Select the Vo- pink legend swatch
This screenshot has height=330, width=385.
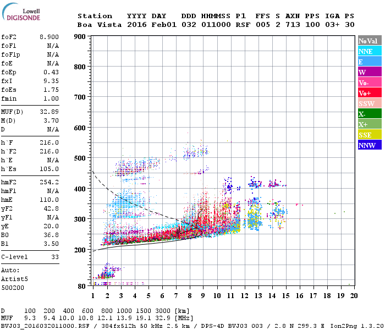click(x=370, y=82)
